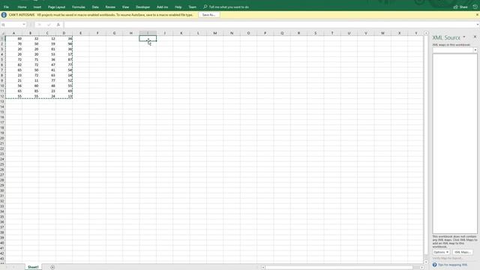Expand the Name Box dropdown arrow
This screenshot has height=270, width=480.
24,25
